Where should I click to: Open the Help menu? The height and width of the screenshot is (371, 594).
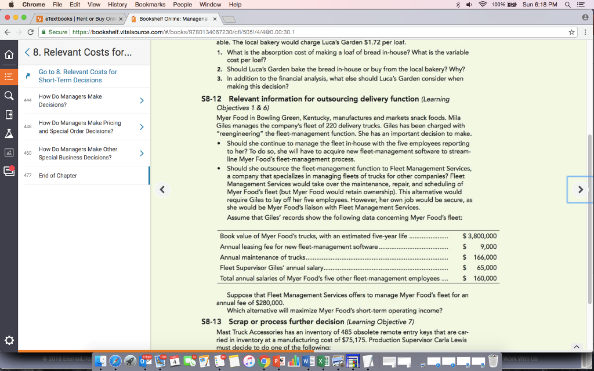[235, 5]
